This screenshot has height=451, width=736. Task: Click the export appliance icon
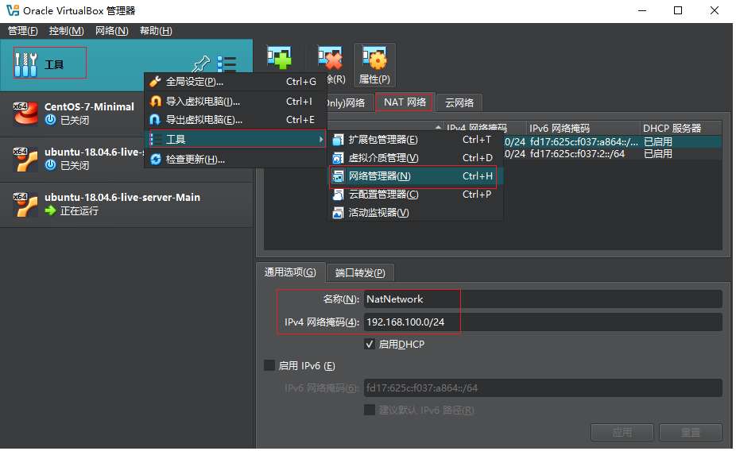[x=155, y=120]
